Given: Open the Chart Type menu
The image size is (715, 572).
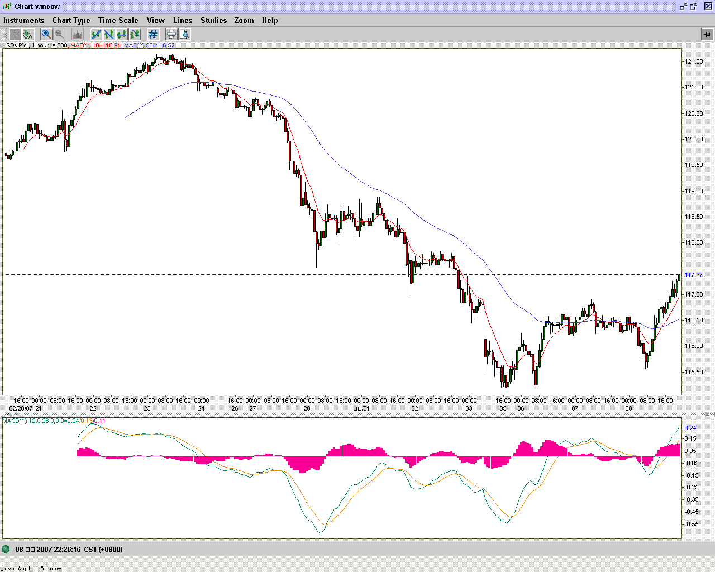Looking at the screenshot, I should pos(71,20).
